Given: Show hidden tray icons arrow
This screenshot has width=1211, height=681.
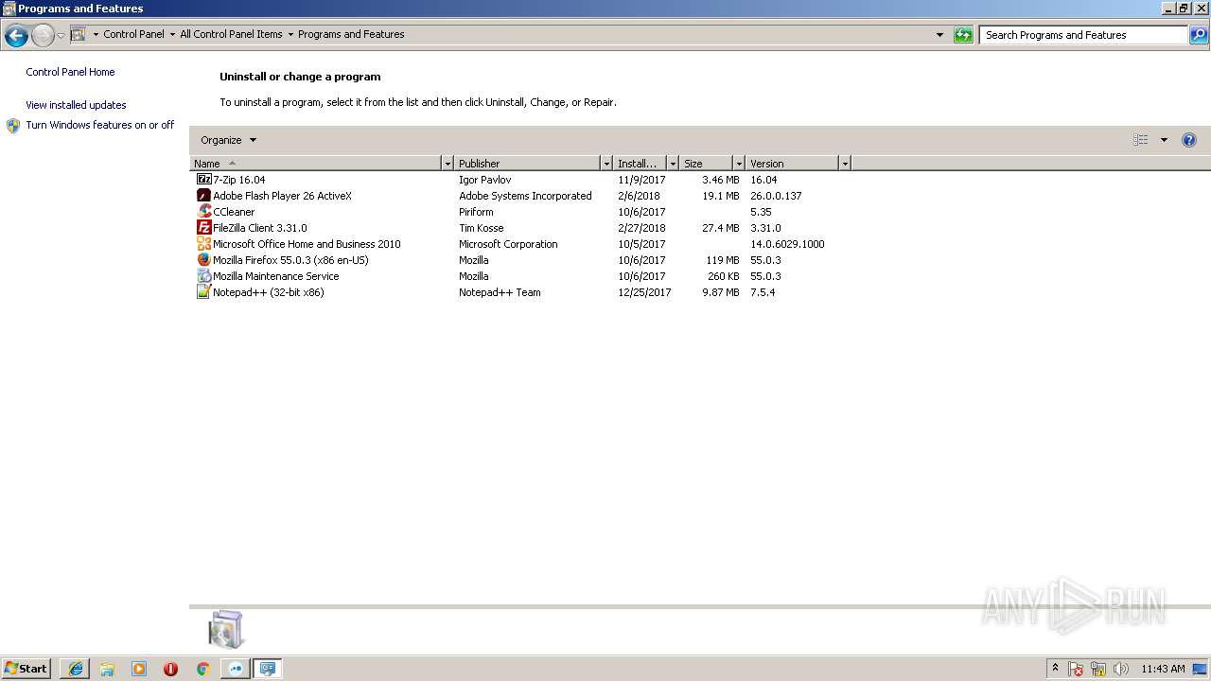Looking at the screenshot, I should 1056,669.
